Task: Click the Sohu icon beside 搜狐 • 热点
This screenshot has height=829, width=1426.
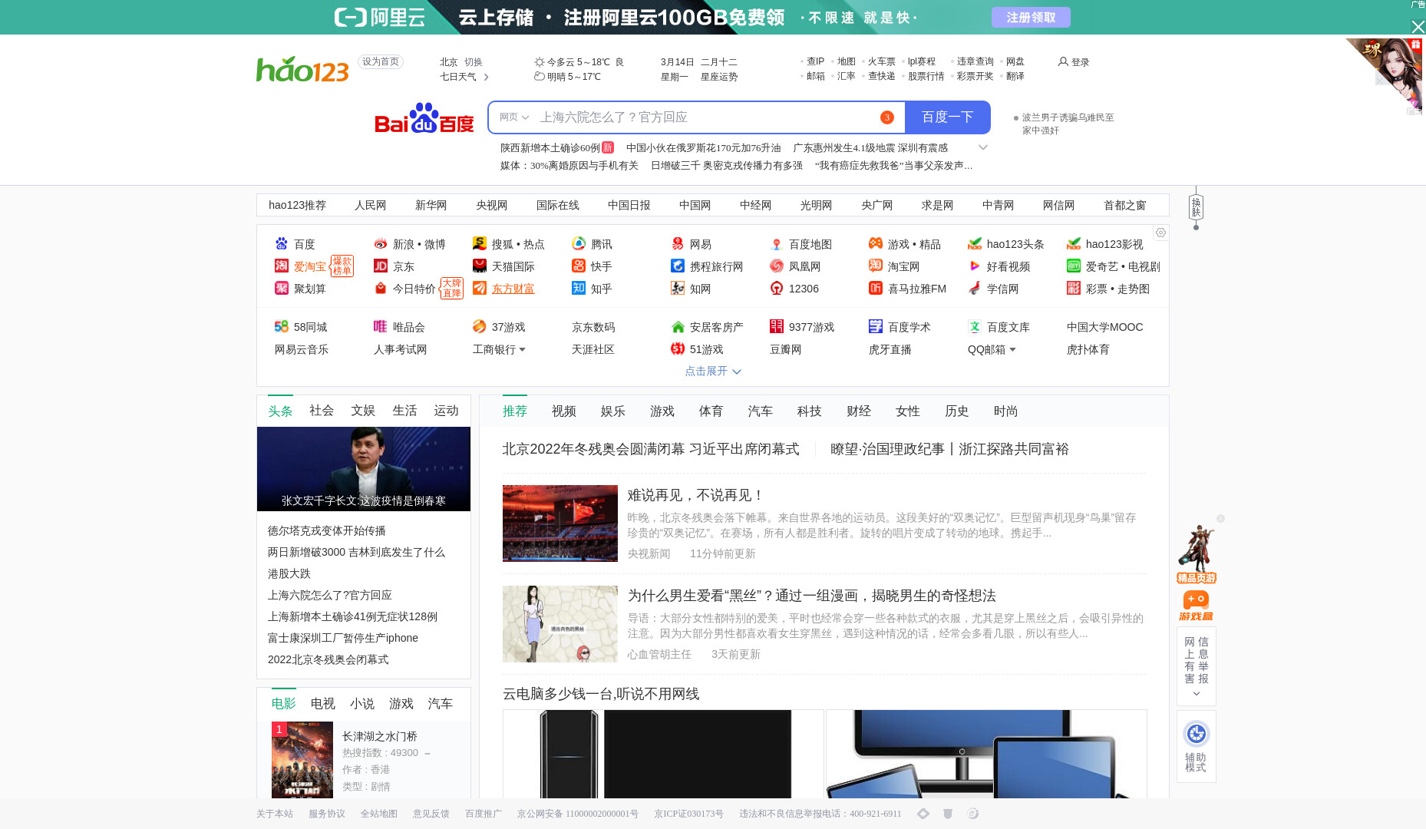Action: point(480,244)
